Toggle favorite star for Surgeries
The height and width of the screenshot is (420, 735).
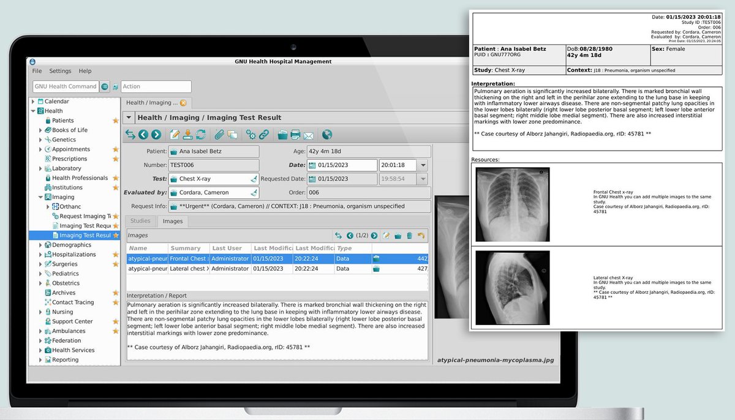click(116, 264)
